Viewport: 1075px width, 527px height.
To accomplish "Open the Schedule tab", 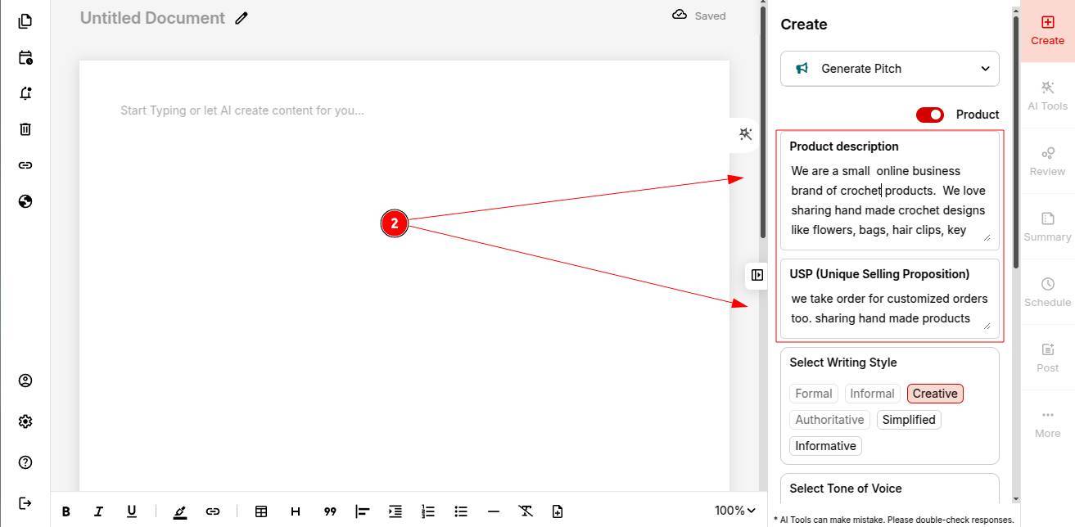I will pyautogui.click(x=1047, y=292).
